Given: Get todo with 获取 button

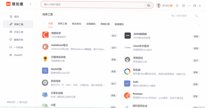Looking at the screenshot, I should pos(196,84).
